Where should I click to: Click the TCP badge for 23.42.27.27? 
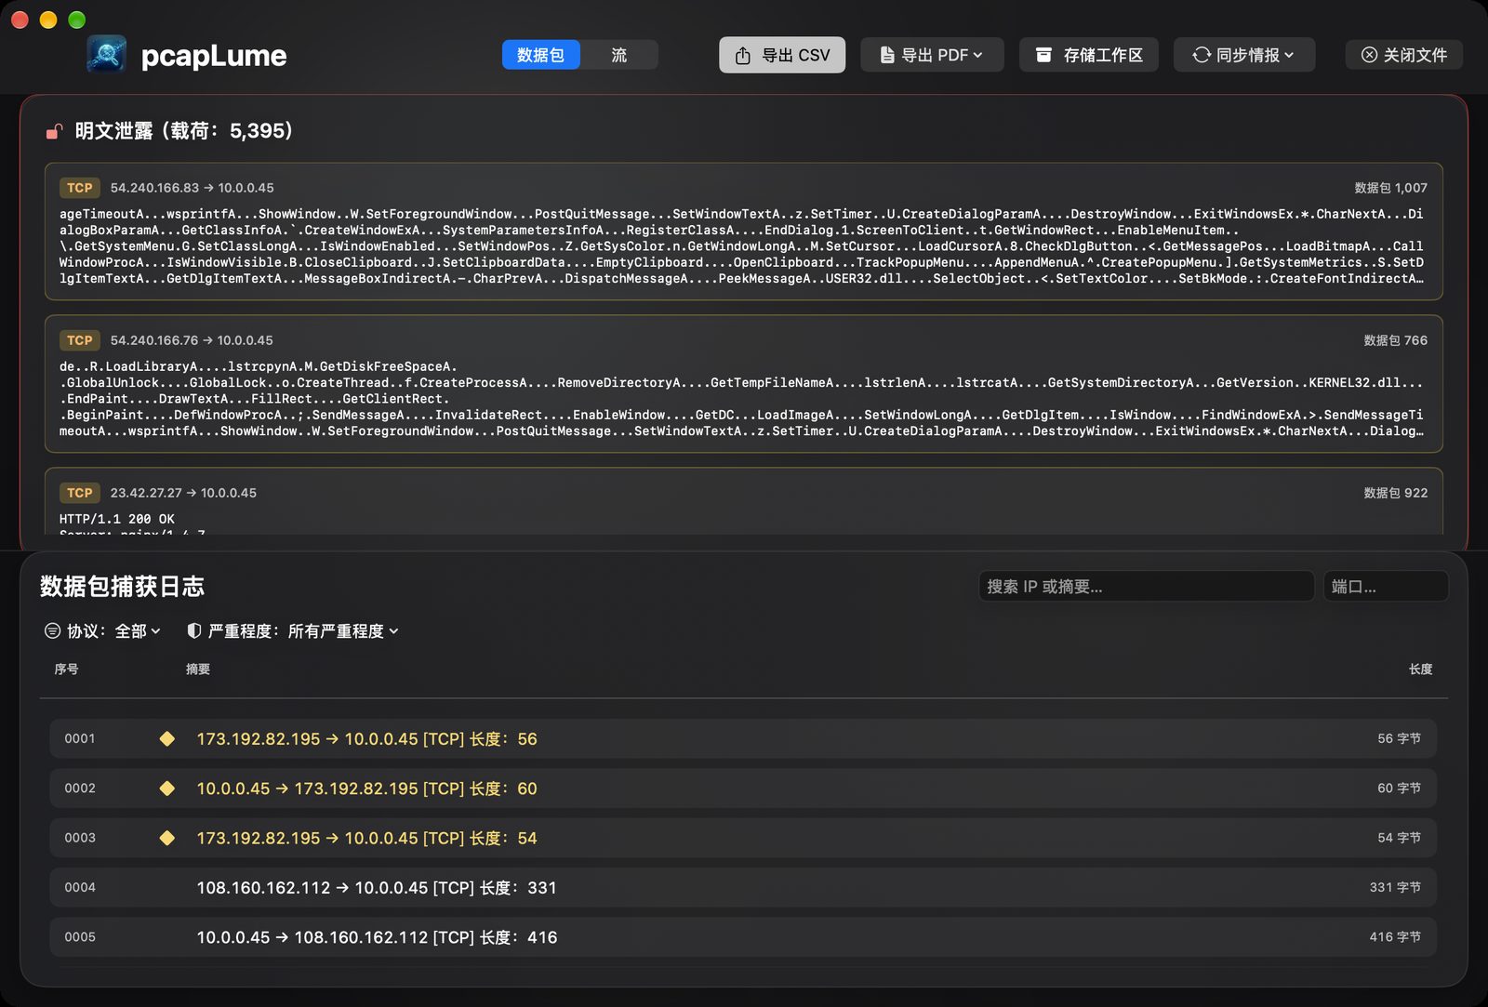(80, 493)
